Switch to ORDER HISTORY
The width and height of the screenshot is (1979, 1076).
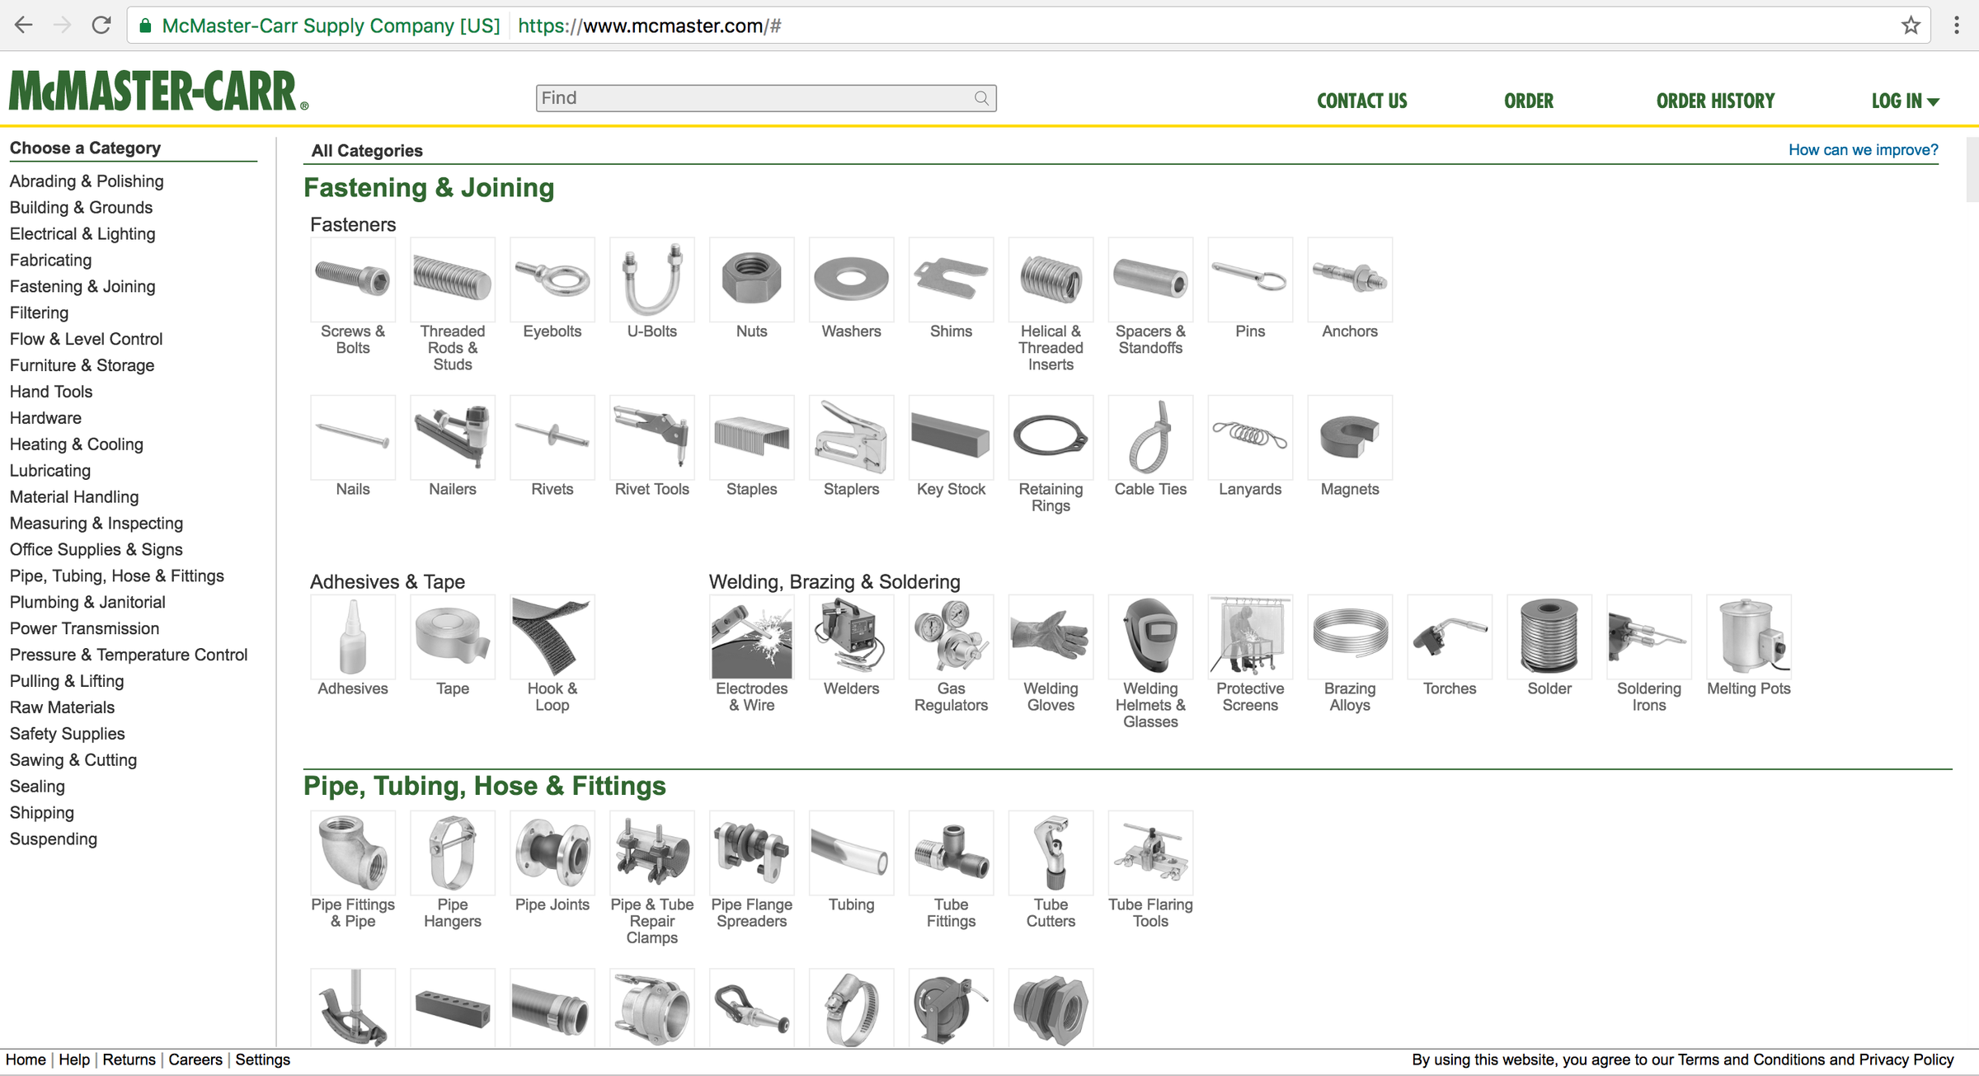[1715, 101]
